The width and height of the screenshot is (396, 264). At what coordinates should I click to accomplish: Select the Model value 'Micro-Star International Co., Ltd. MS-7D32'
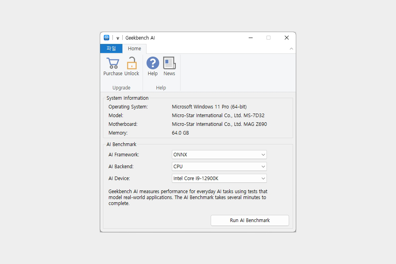point(218,115)
